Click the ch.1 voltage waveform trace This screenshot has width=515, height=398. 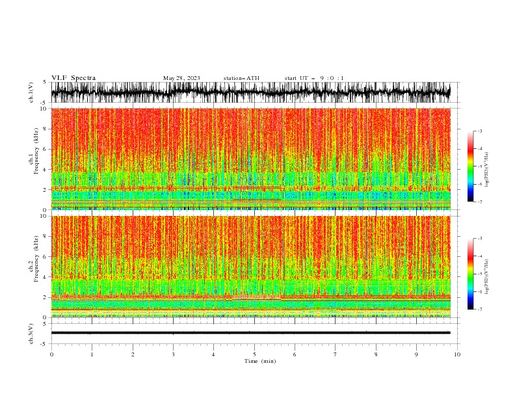[x=250, y=92]
